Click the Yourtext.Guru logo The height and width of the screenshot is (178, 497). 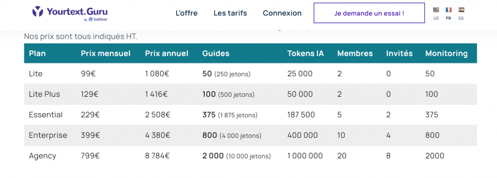tap(70, 12)
